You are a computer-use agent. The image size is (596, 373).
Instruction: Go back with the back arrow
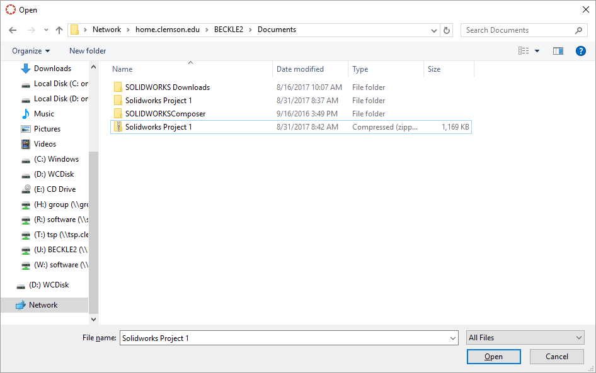(13, 30)
